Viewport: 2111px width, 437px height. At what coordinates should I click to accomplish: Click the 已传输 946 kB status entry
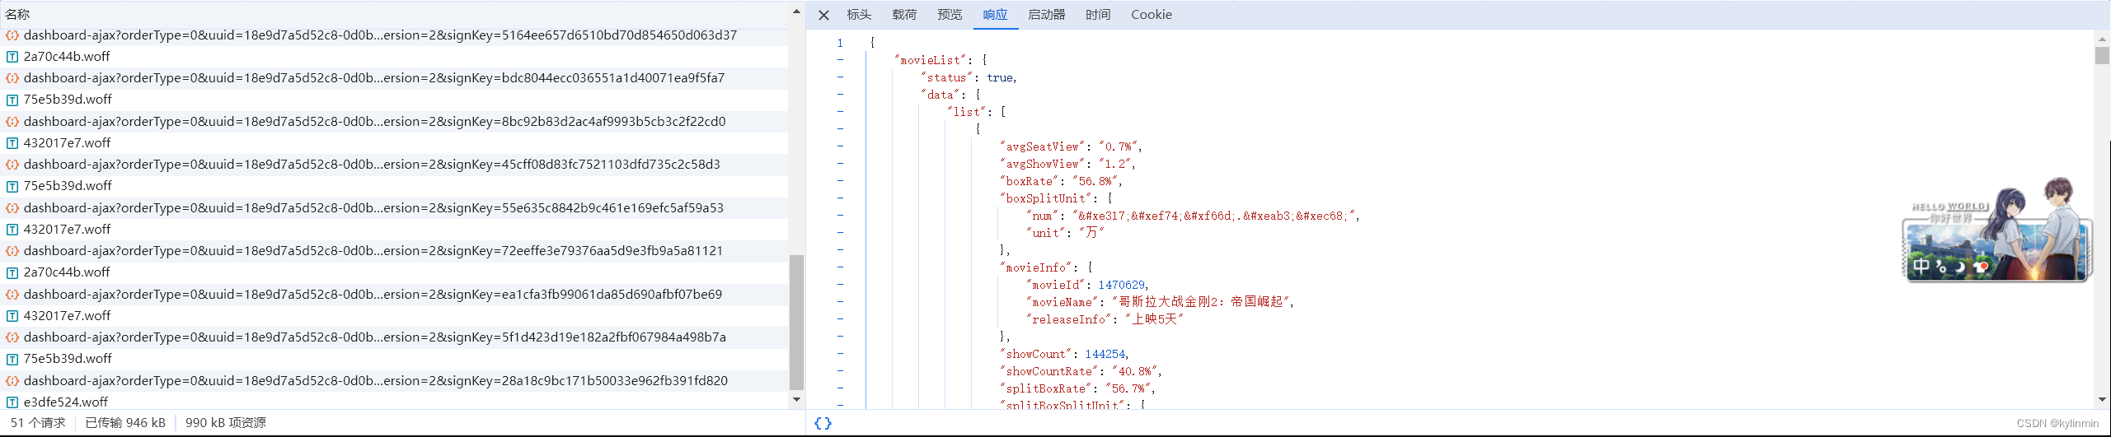(125, 423)
